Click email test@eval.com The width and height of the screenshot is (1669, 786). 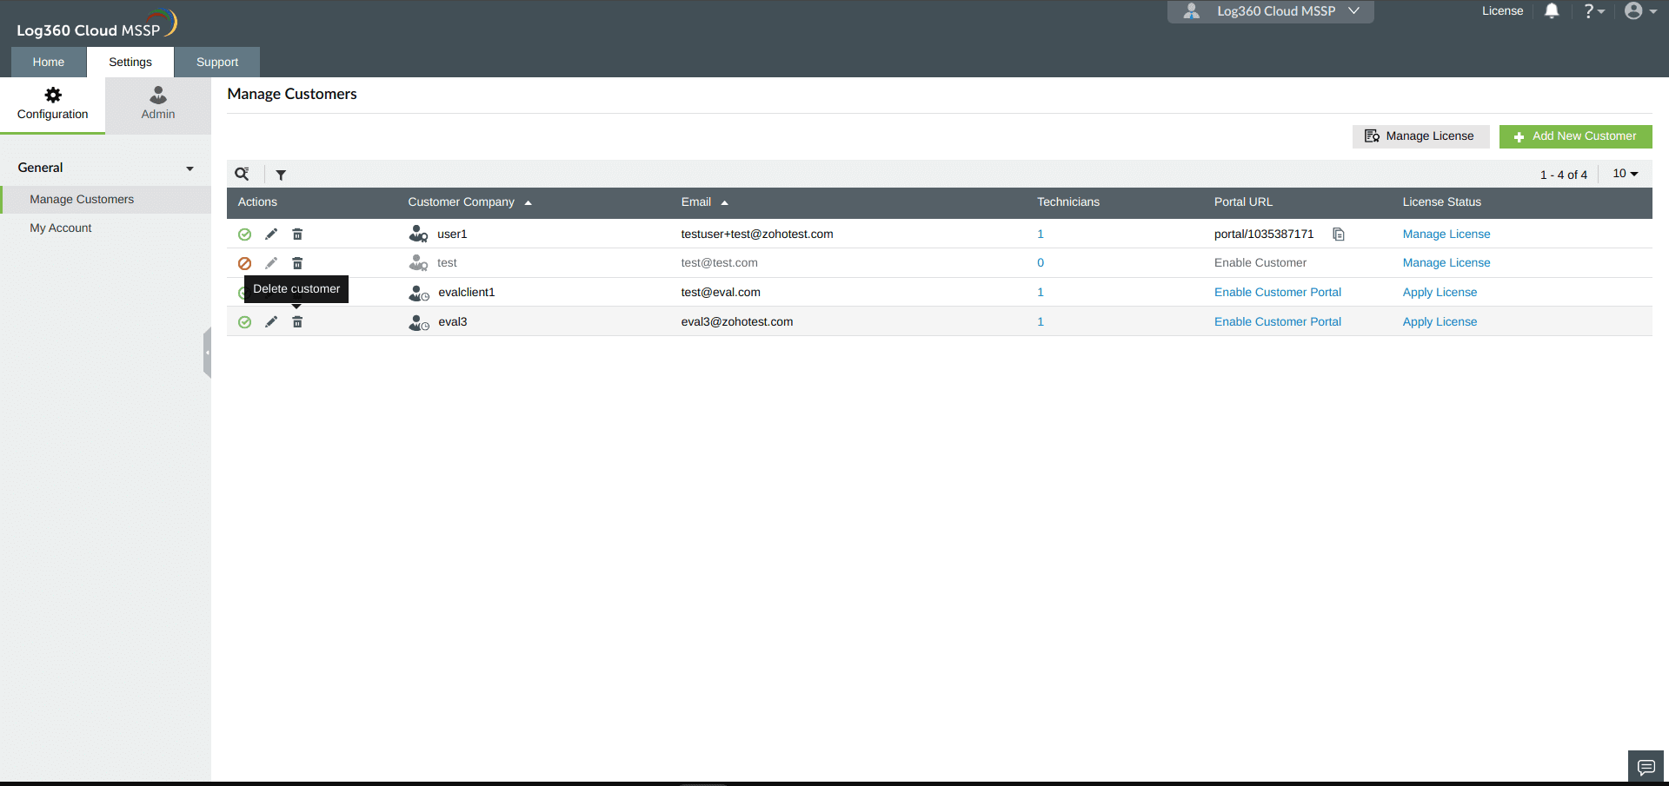point(721,293)
